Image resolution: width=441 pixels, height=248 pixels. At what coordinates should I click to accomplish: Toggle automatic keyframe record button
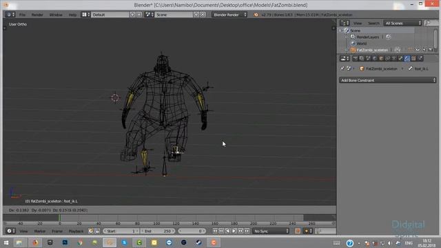(x=298, y=231)
